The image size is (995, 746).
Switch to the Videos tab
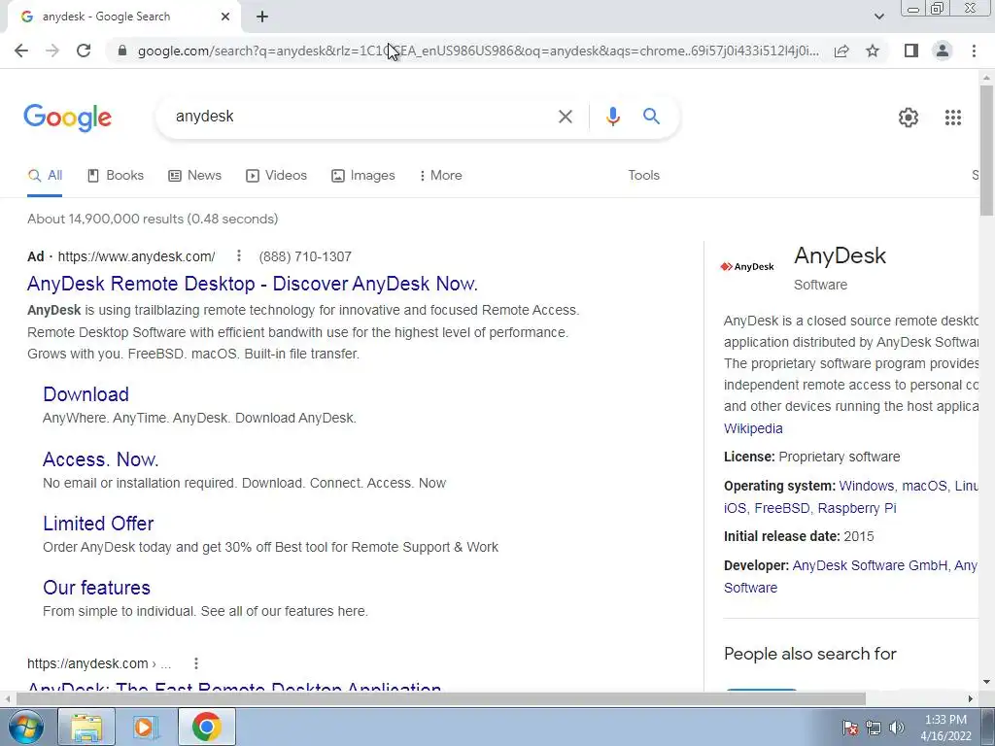pyautogui.click(x=276, y=176)
